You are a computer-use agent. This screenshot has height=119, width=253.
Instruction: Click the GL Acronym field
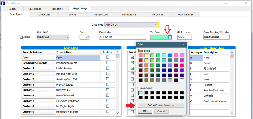point(184,37)
